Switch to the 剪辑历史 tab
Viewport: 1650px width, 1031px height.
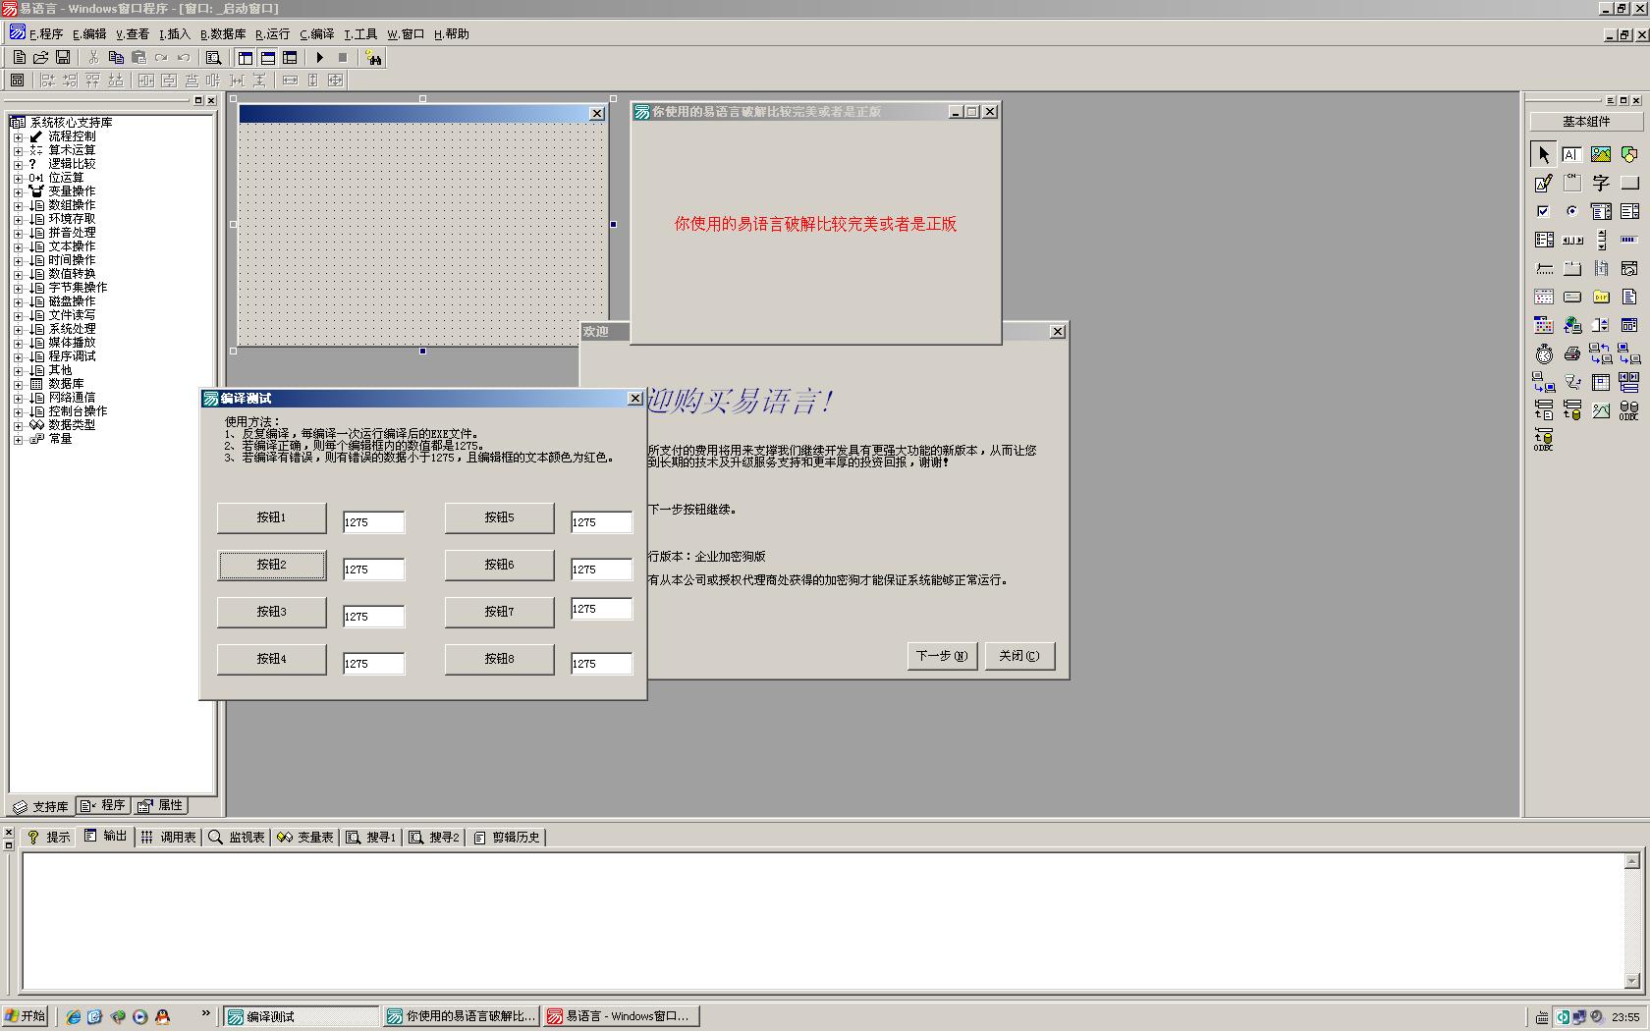(507, 838)
